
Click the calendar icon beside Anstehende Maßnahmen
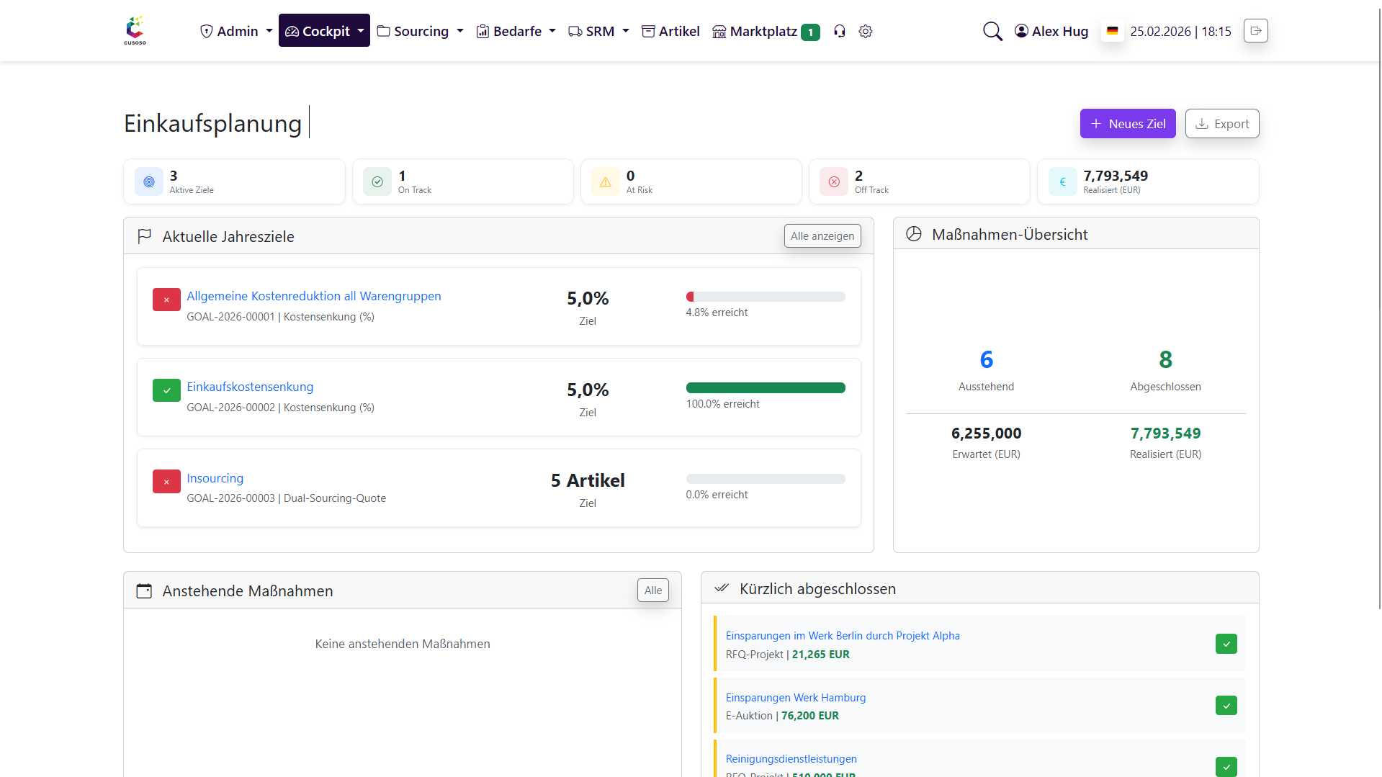(x=144, y=590)
